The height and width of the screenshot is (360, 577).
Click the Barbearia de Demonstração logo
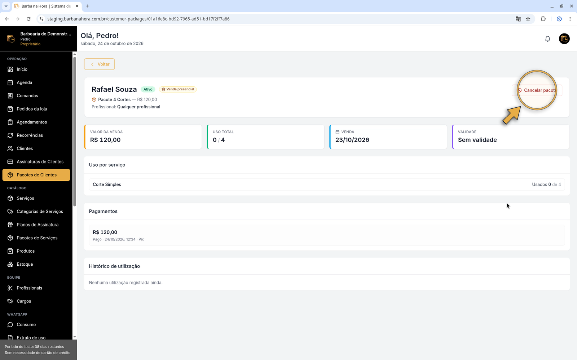[11, 39]
